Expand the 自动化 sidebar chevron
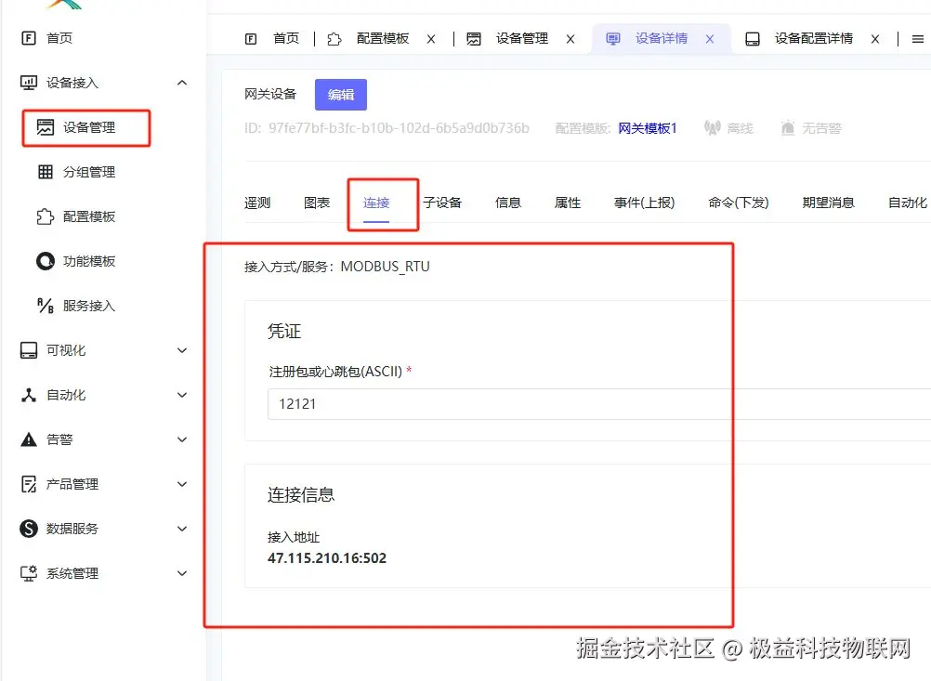This screenshot has width=931, height=681. click(x=182, y=395)
